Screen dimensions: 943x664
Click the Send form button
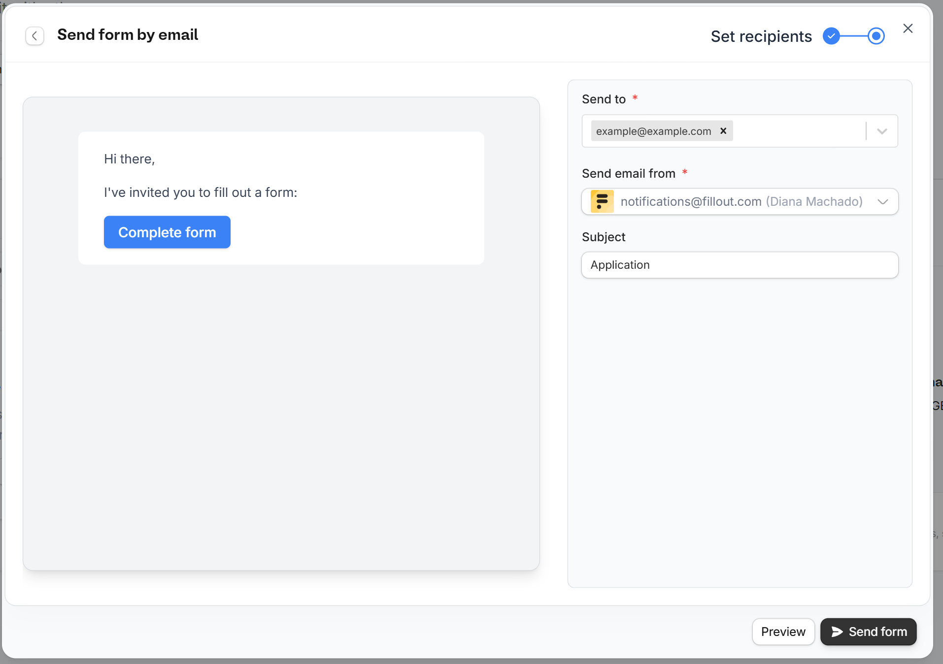[x=868, y=632]
